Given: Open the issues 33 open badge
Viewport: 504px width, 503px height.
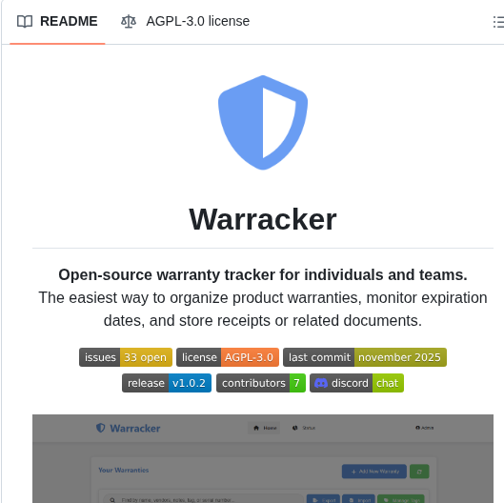Looking at the screenshot, I should (126, 357).
